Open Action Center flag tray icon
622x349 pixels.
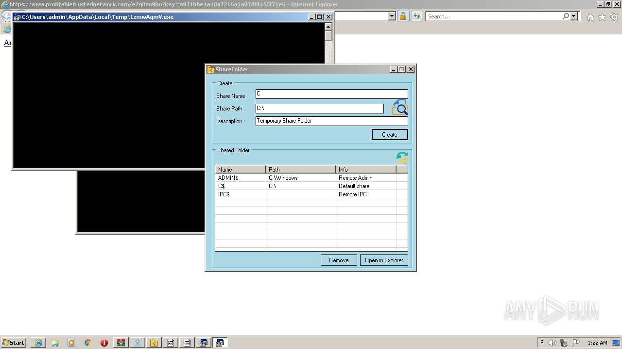click(576, 343)
